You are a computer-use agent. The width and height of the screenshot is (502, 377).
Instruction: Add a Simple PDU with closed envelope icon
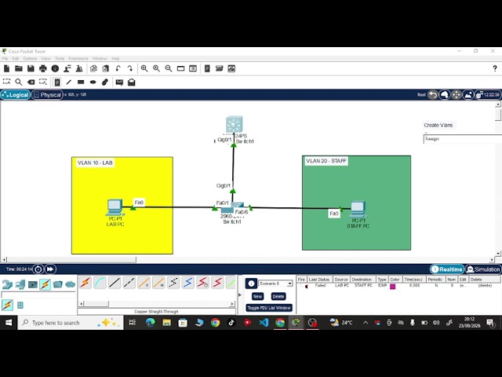[x=119, y=82]
